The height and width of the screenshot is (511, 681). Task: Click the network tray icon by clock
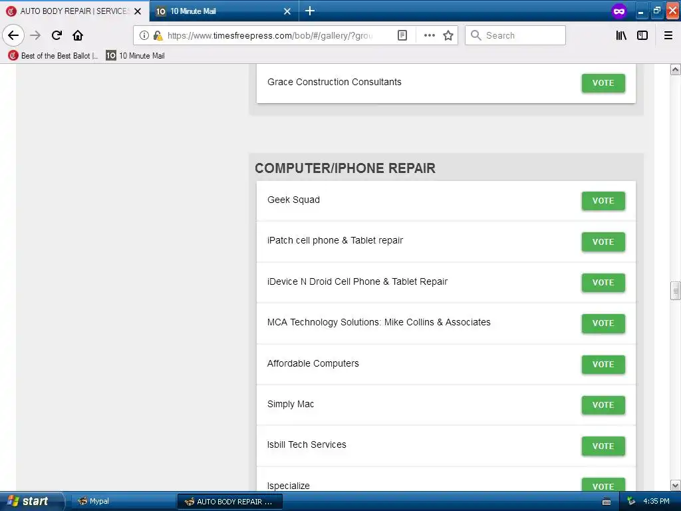click(632, 502)
